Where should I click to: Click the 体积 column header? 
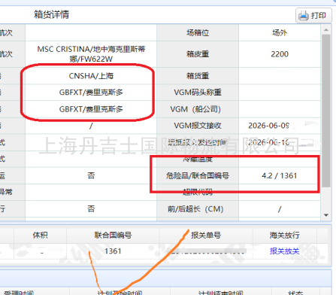tap(40, 235)
